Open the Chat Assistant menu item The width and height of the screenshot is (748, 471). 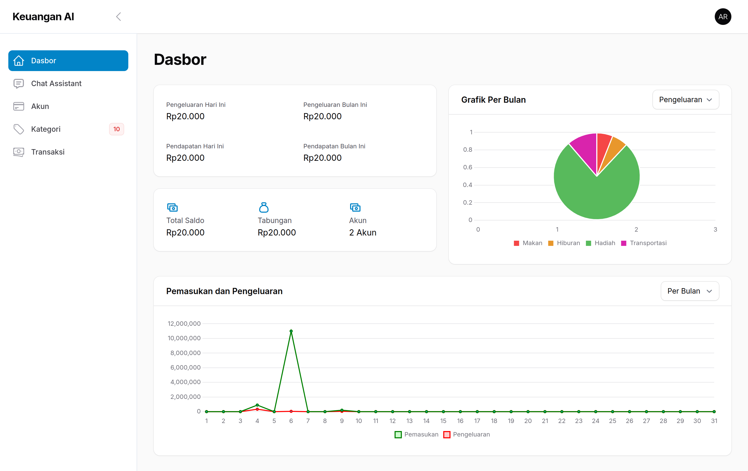(x=56, y=84)
